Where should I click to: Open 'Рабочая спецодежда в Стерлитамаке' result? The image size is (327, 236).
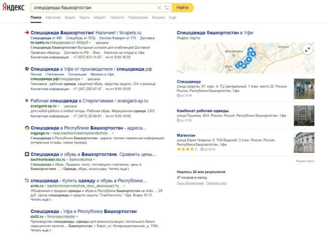[x=89, y=101]
